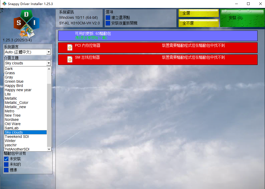
Task: Select the Metallic_Color theme
Action: tap(26, 103)
